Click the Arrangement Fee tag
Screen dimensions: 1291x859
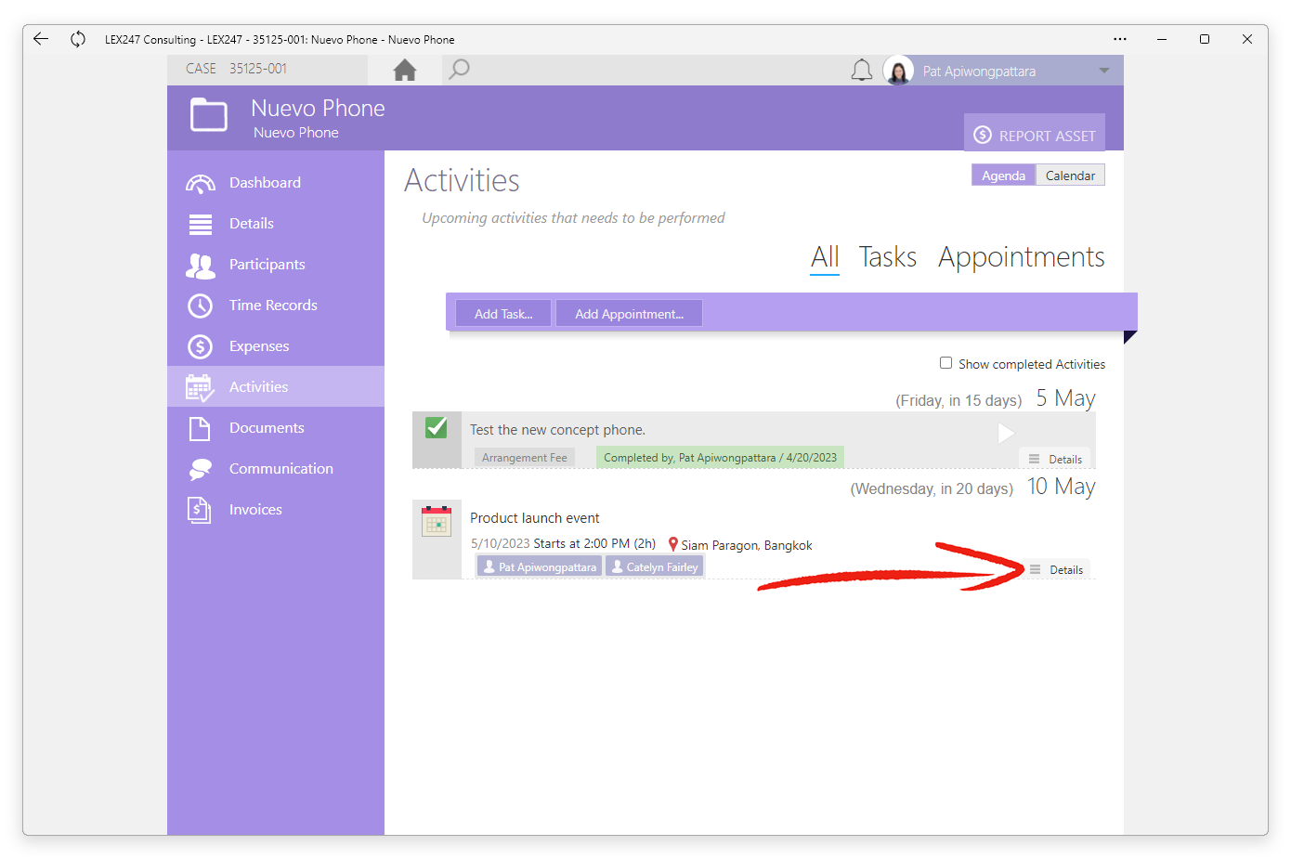click(x=524, y=458)
